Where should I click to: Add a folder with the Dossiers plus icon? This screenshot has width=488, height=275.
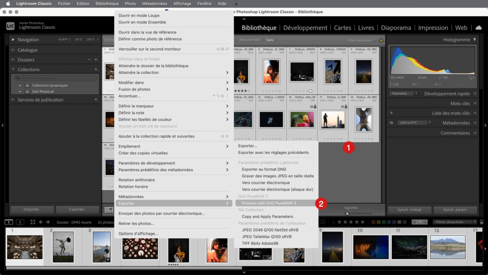point(96,60)
